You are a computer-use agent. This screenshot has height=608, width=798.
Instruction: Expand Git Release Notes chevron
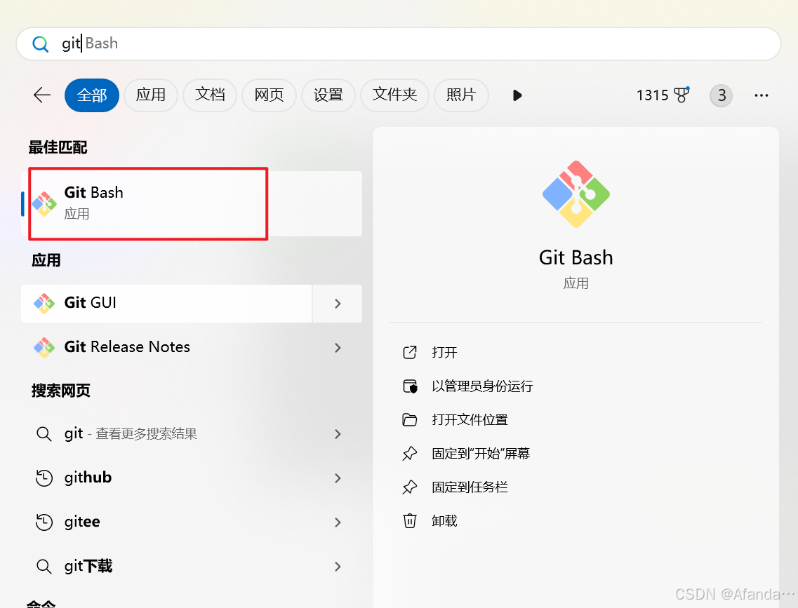(338, 348)
